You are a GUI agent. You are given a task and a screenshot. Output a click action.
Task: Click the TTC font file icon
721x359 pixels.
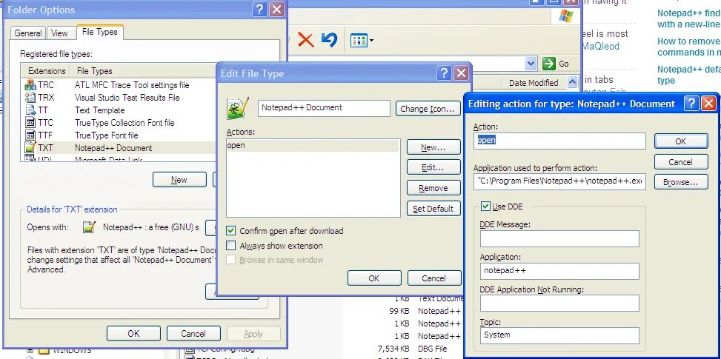pyautogui.click(x=30, y=123)
